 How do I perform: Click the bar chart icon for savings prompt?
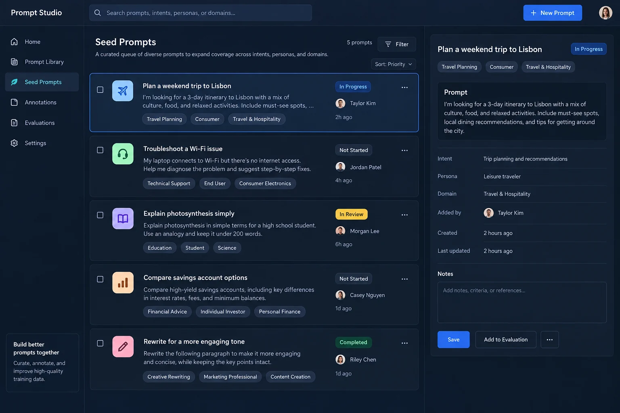pos(123,283)
